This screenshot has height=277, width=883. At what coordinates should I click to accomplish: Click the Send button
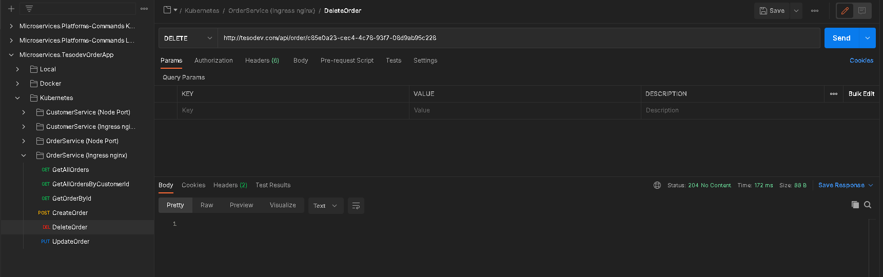841,38
